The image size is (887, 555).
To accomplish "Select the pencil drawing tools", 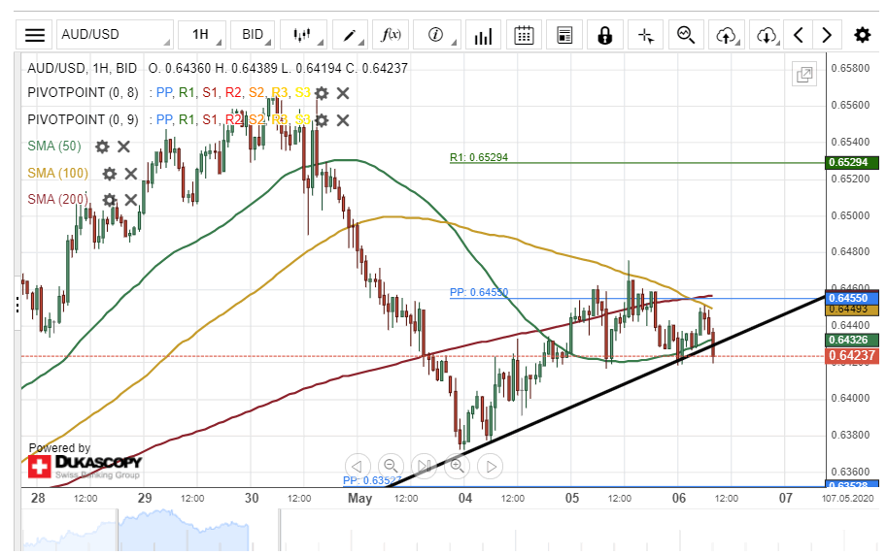I will pos(350,35).
